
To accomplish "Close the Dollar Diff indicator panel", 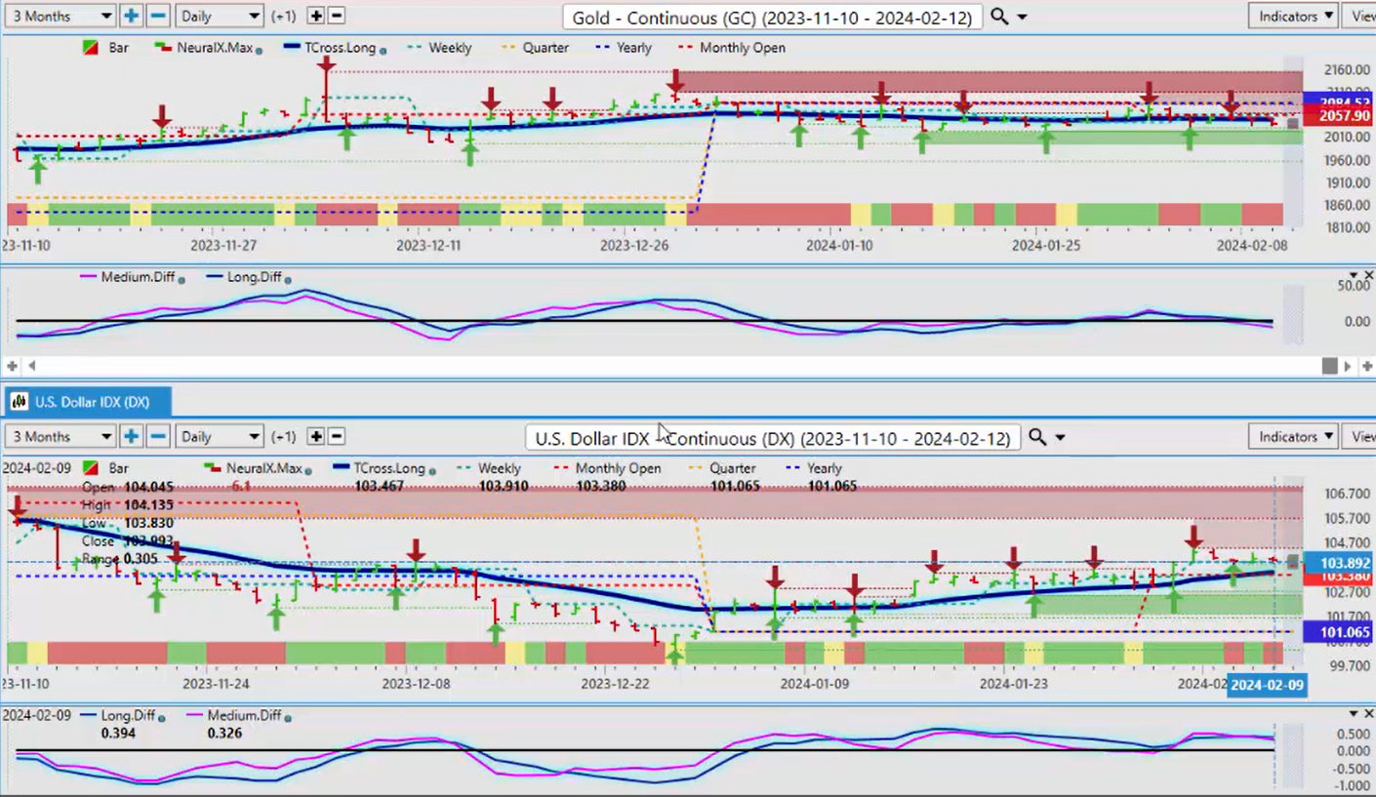I will 1367,714.
